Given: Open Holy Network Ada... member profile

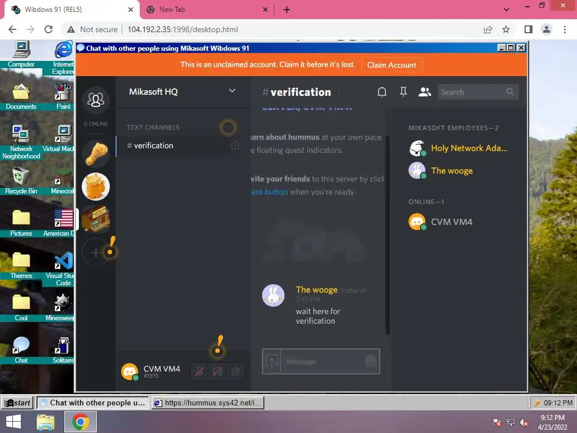Looking at the screenshot, I should pyautogui.click(x=458, y=148).
